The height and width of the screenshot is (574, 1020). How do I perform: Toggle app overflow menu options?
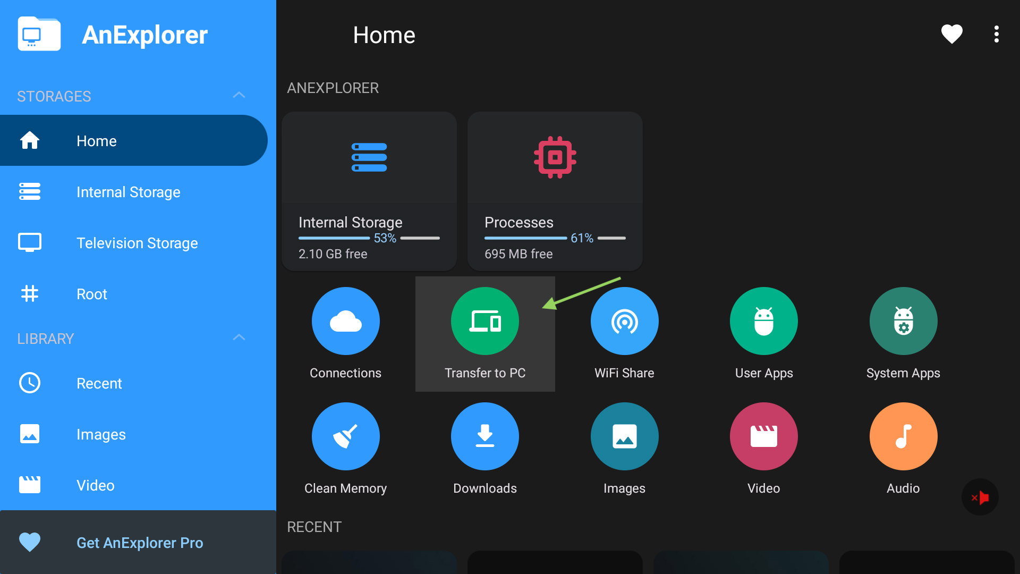coord(994,33)
